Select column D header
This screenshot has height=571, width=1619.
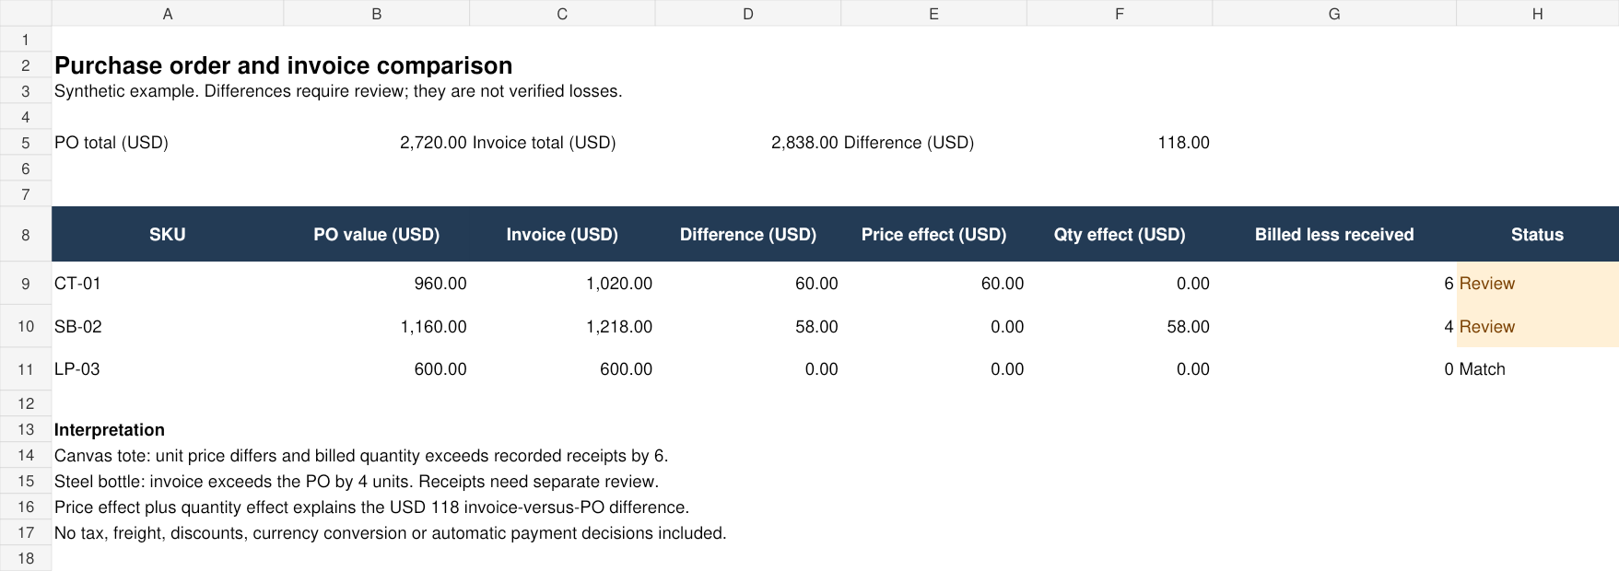pyautogui.click(x=748, y=13)
